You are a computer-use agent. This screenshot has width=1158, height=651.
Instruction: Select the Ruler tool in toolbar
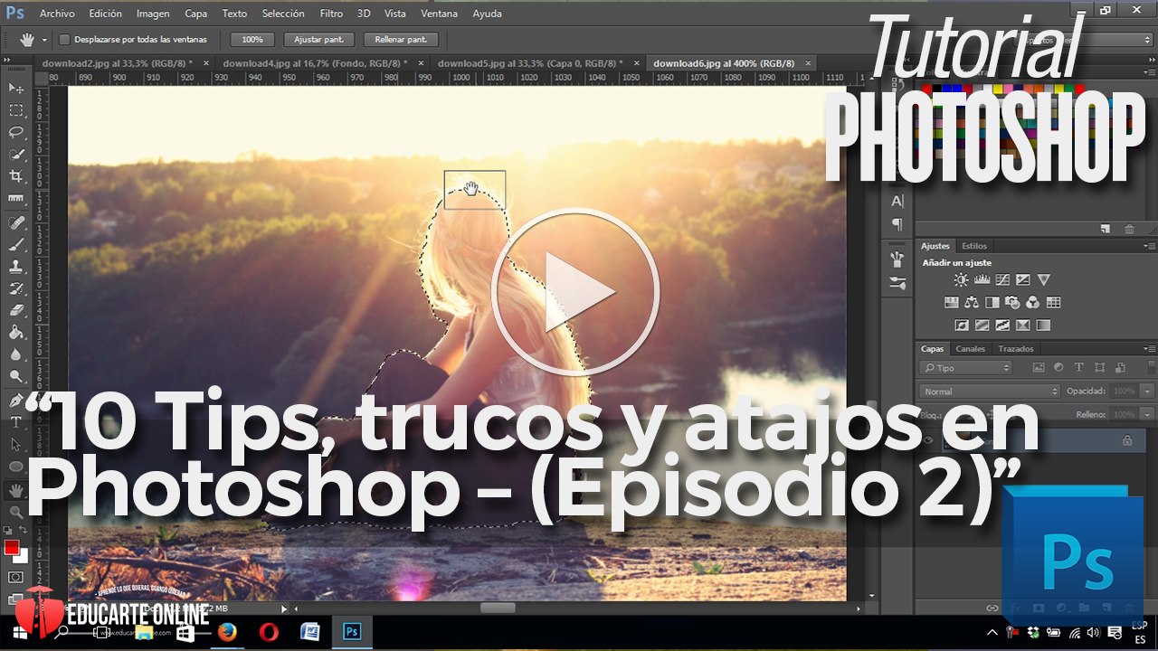click(16, 199)
